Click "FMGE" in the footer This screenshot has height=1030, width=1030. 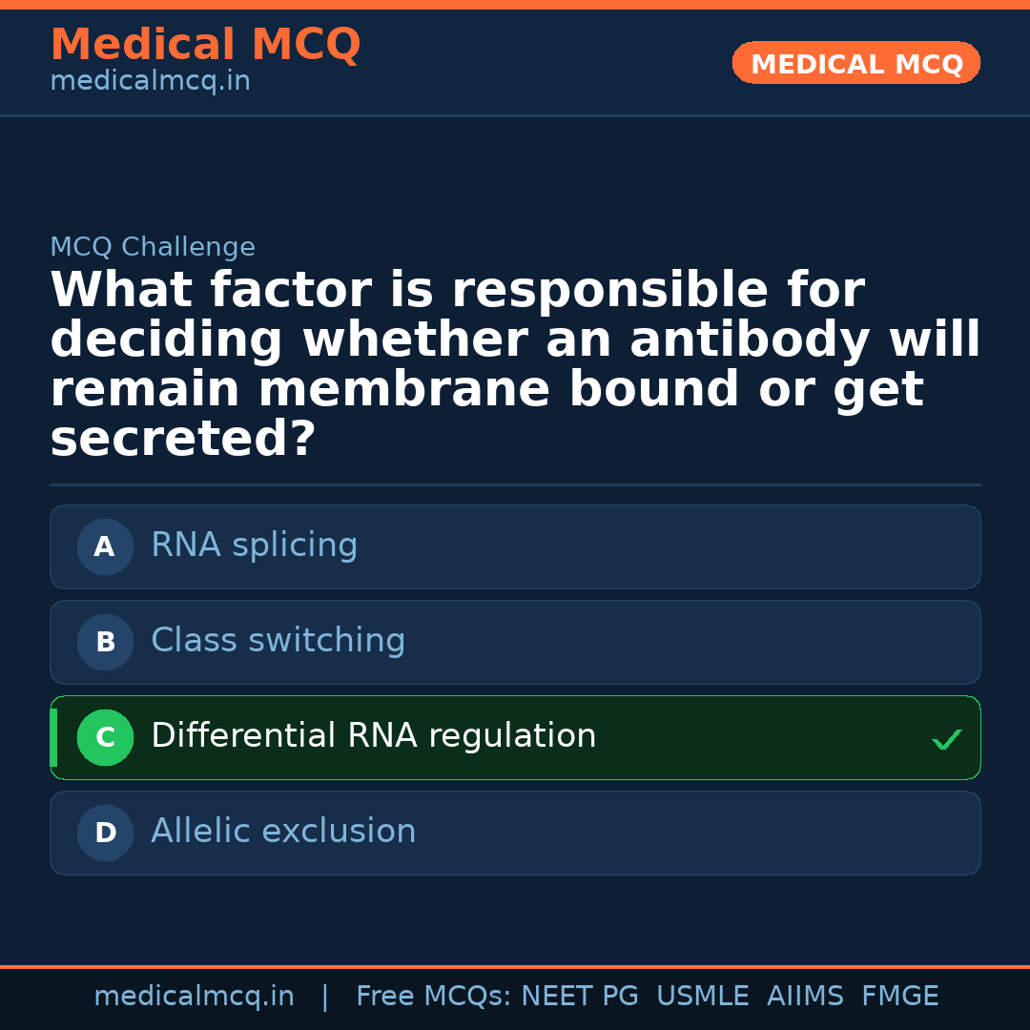tap(899, 997)
